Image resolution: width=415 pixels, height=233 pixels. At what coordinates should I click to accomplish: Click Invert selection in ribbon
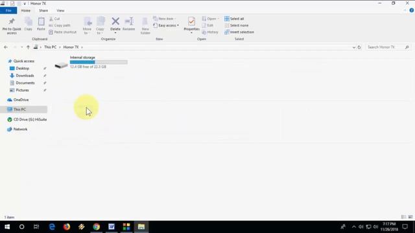[x=239, y=32]
